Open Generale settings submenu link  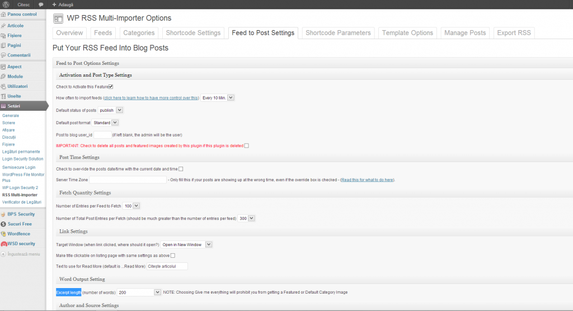pyautogui.click(x=11, y=115)
